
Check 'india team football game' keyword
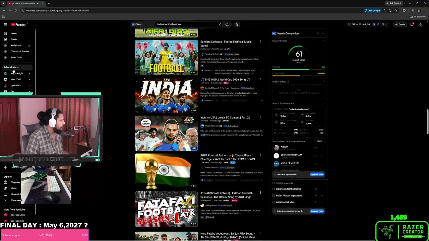273,189
